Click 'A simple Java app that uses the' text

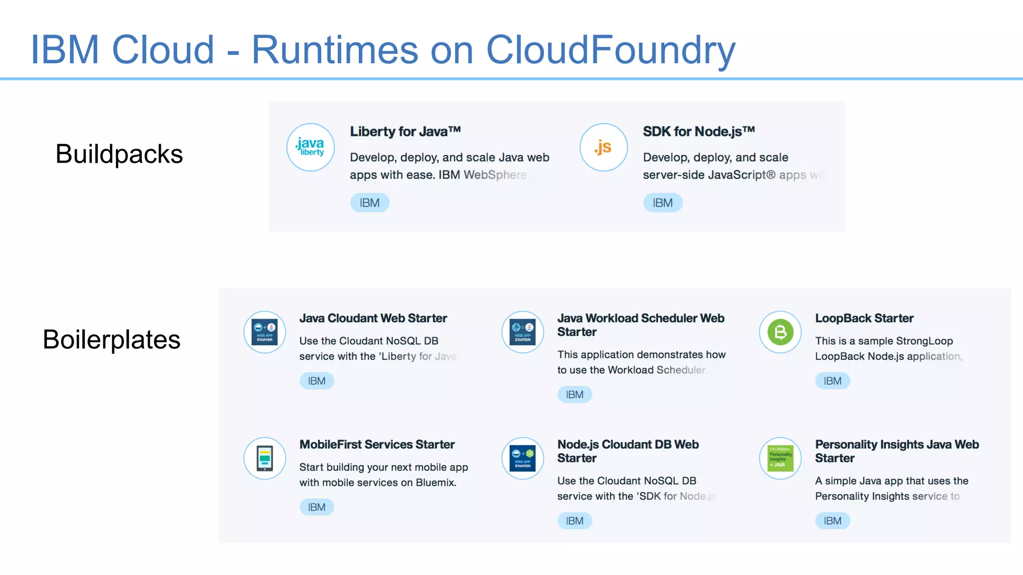pos(892,481)
